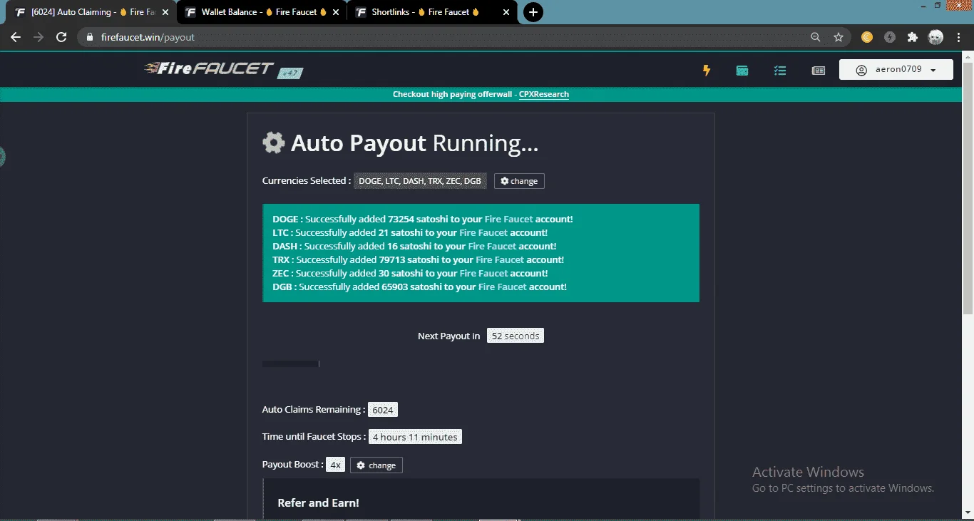Click the yellow coin extension icon
Image resolution: width=974 pixels, height=521 pixels.
tap(867, 37)
